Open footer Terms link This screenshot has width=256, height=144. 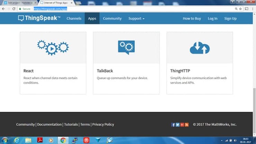pyautogui.click(x=85, y=125)
